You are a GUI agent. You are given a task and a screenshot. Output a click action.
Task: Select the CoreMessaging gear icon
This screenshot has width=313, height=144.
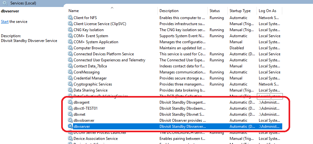coord(70,72)
